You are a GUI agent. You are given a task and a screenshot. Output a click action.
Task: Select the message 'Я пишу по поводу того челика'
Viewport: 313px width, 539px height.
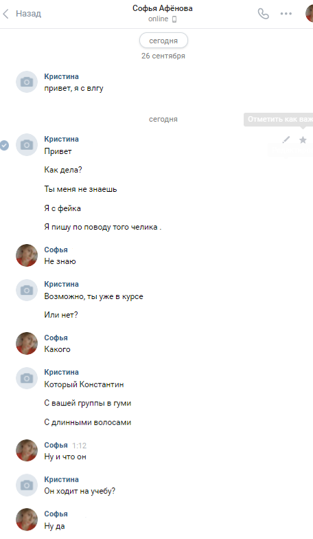pyautogui.click(x=103, y=227)
